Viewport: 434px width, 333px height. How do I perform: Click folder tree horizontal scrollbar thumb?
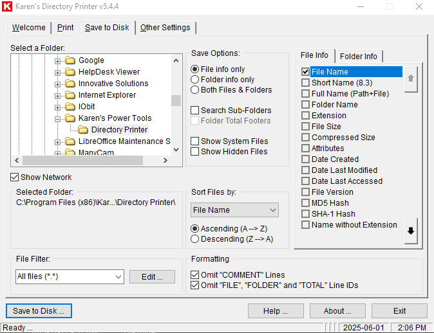[83, 160]
